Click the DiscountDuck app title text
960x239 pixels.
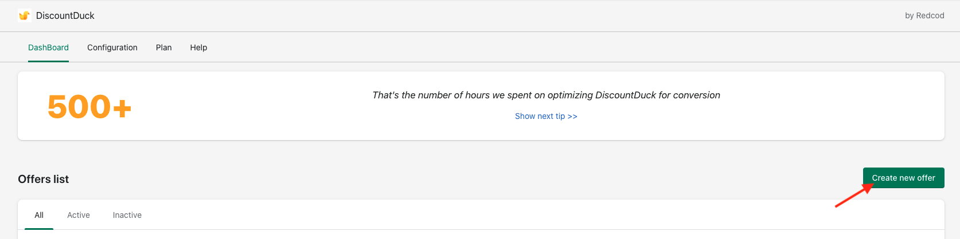click(x=65, y=15)
